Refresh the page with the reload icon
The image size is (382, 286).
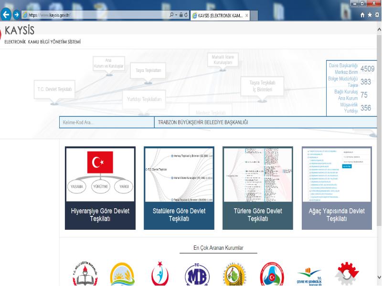tap(186, 15)
